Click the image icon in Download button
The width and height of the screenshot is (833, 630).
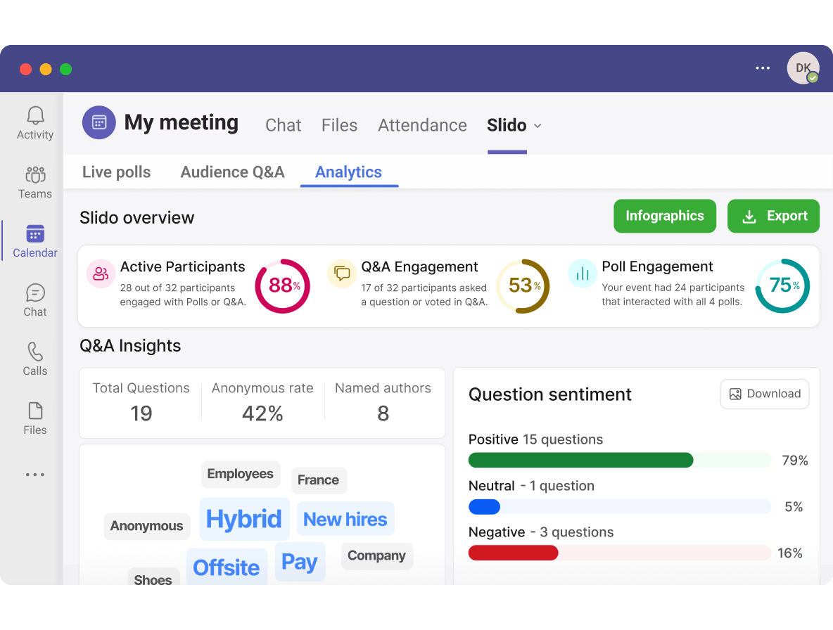[735, 394]
